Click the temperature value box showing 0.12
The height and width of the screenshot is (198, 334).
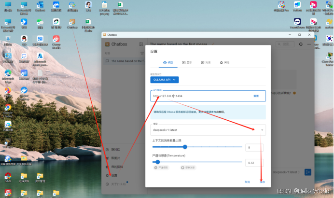point(254,163)
